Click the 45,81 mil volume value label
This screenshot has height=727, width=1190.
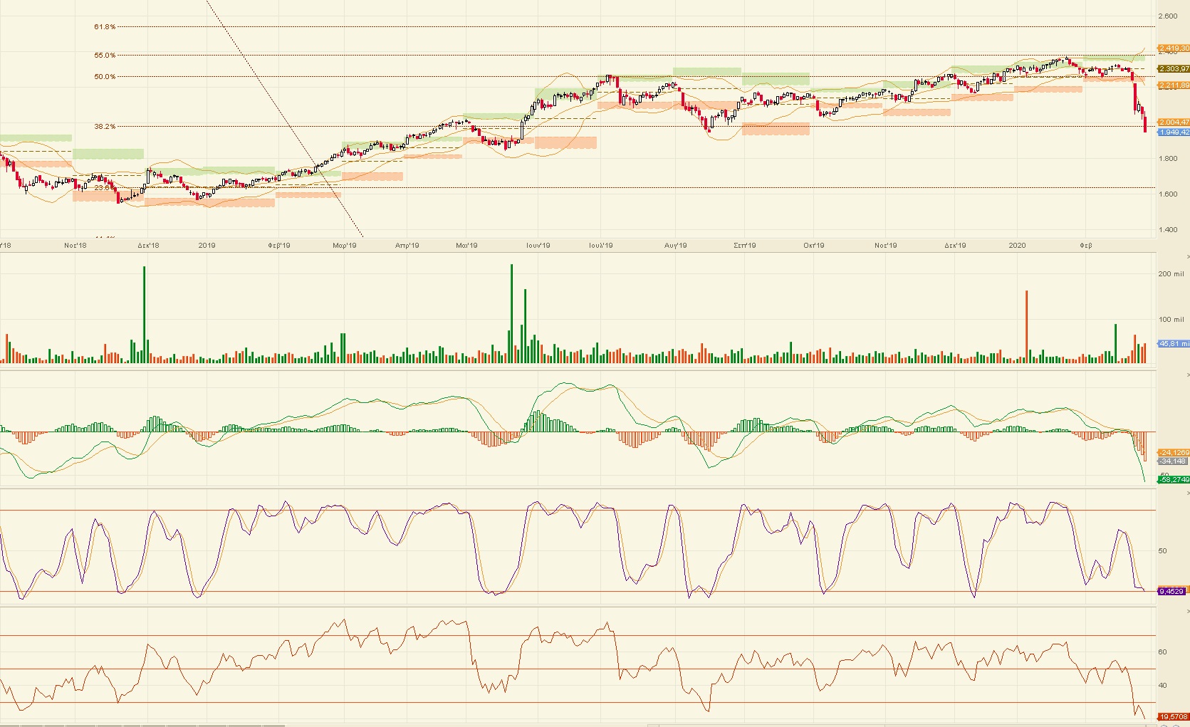[x=1173, y=344]
